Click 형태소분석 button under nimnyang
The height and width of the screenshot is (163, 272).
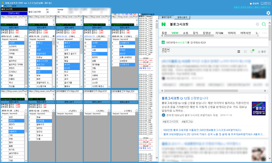coord(97,28)
